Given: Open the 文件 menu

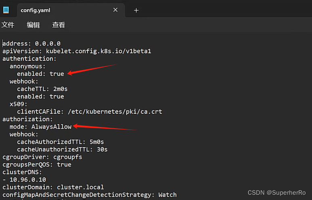Looking at the screenshot, I should coord(8,25).
